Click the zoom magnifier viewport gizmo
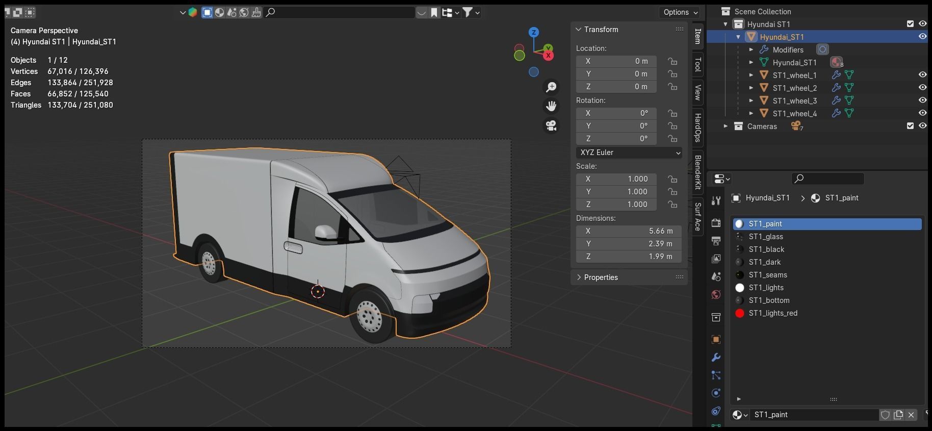 551,87
